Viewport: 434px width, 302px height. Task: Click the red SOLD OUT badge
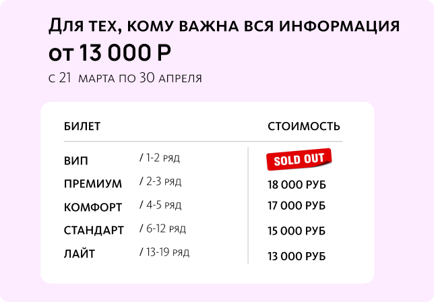299,160
